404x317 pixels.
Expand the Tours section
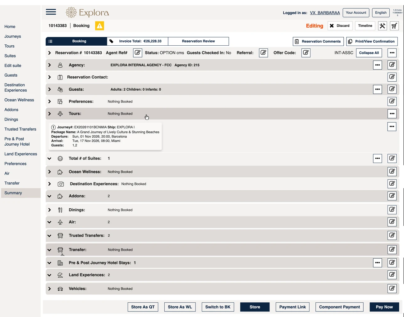(49, 114)
